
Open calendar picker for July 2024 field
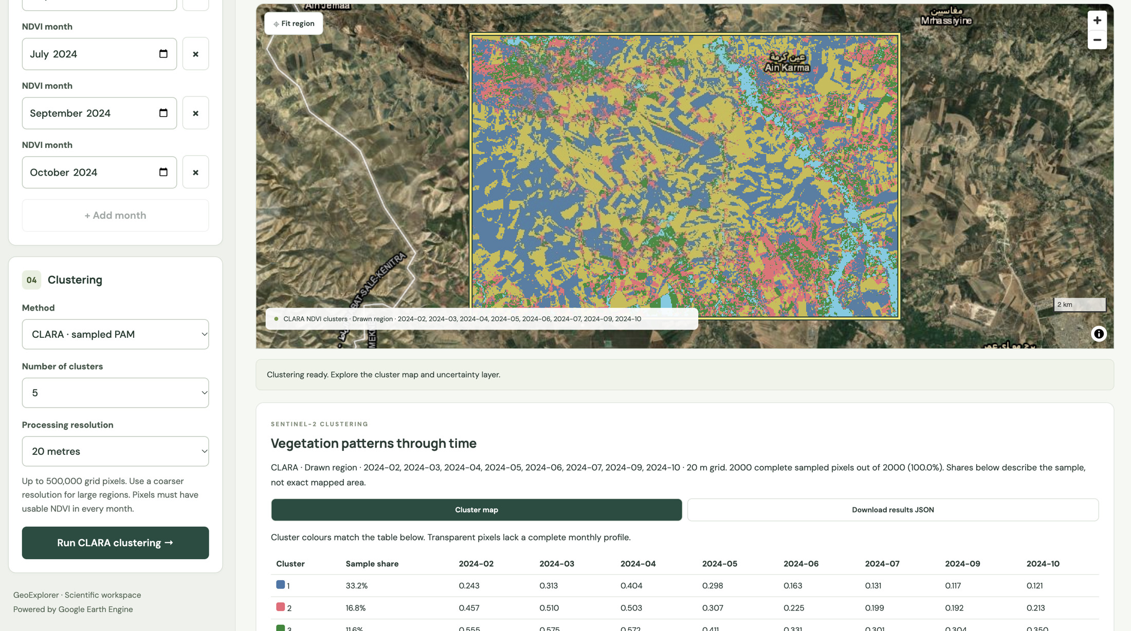tap(163, 54)
